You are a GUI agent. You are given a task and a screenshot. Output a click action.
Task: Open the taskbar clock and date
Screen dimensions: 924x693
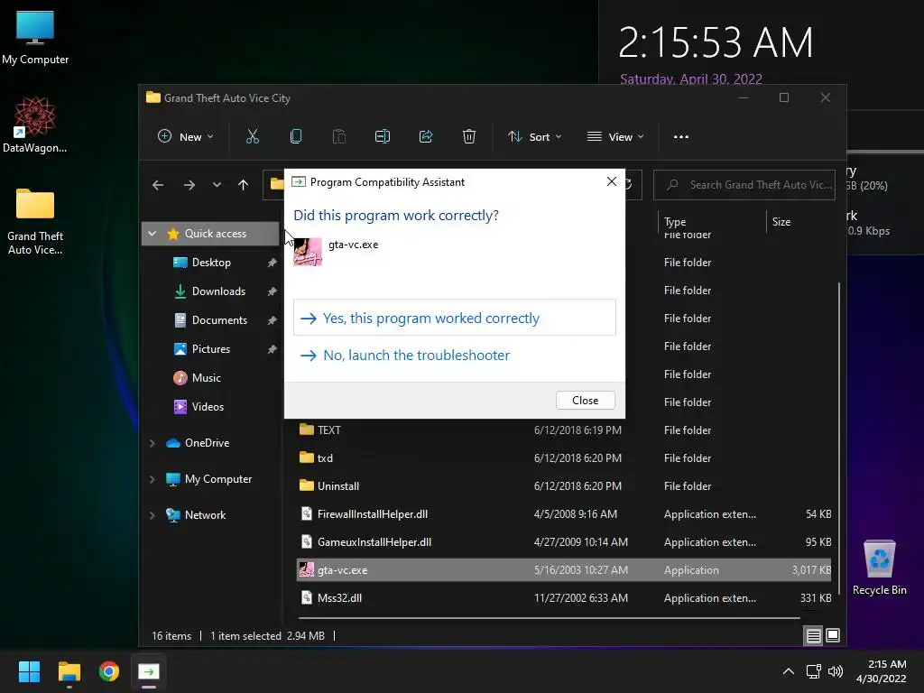(881, 671)
